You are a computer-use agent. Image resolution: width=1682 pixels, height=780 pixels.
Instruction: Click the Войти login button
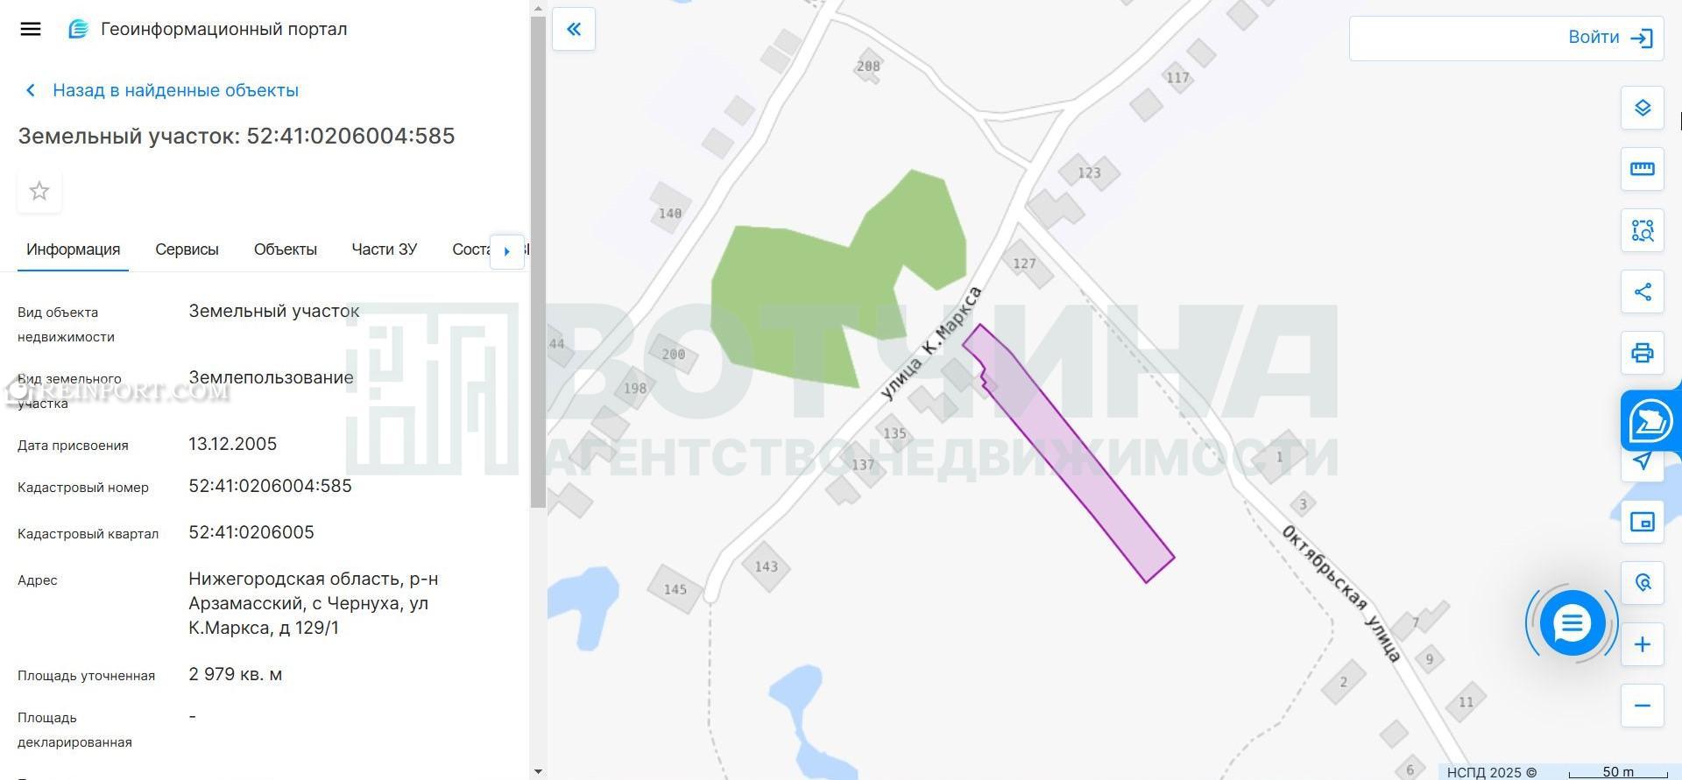click(1610, 38)
